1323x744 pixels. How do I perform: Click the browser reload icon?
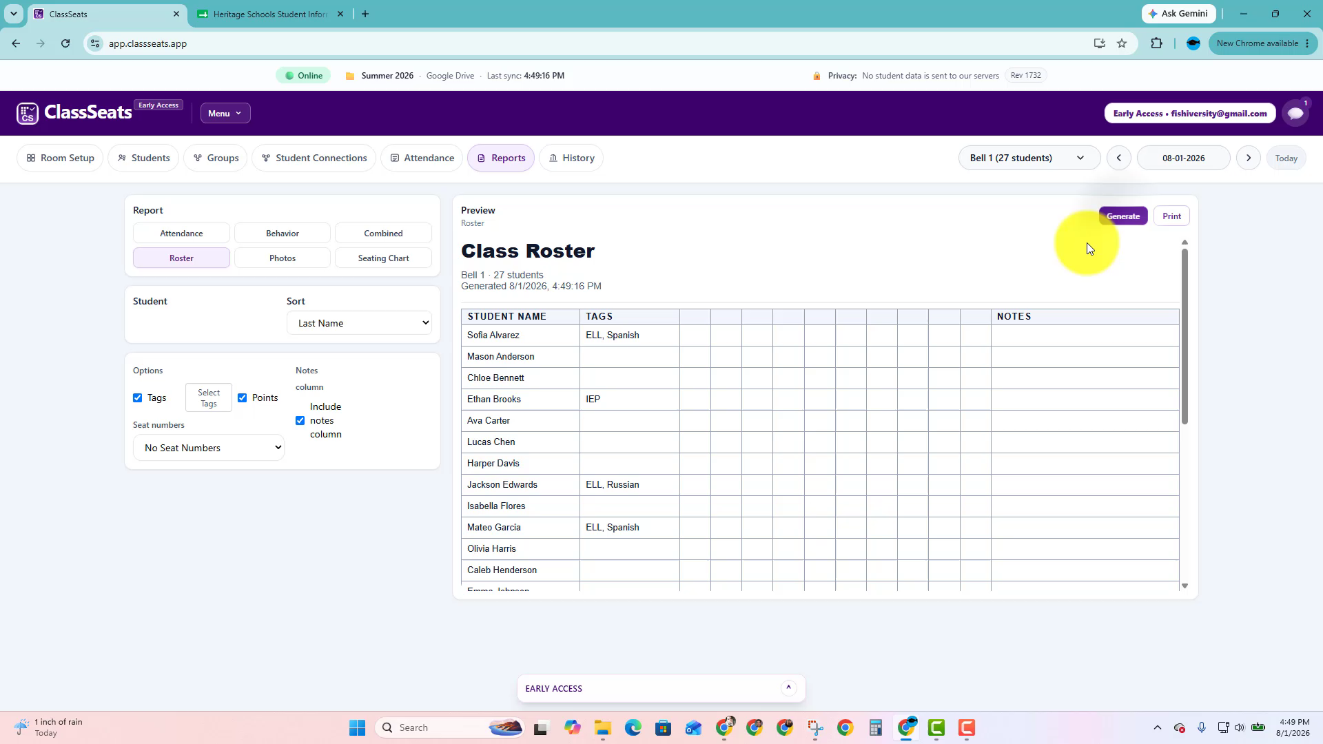click(65, 43)
